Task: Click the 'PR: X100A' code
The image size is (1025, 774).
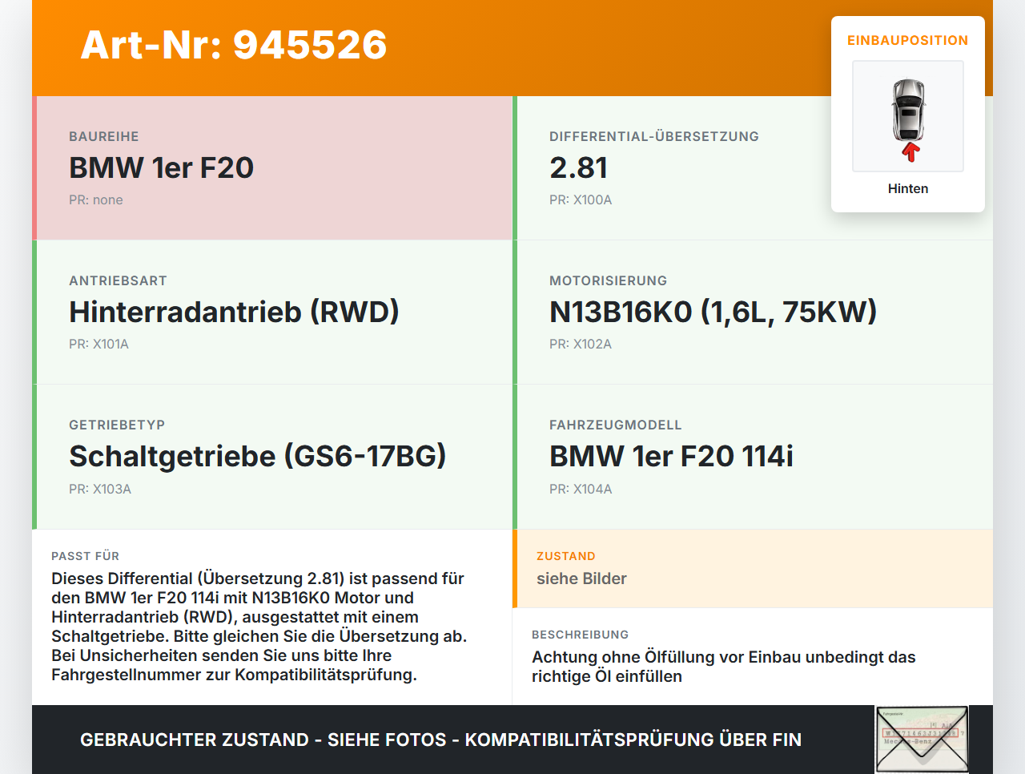Action: (x=581, y=200)
